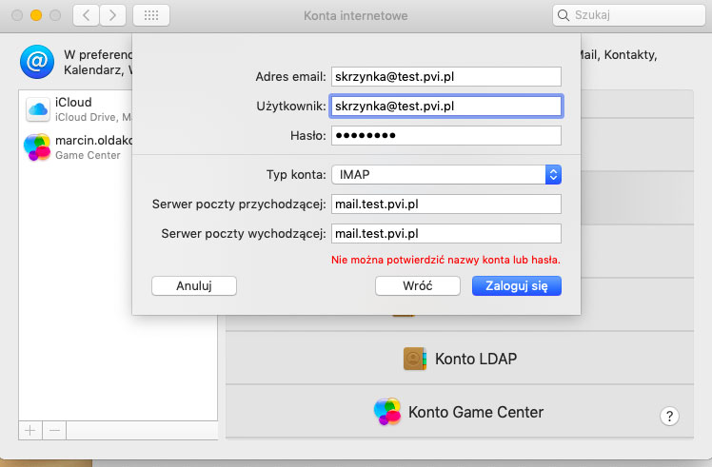Click the Zaloguj się button
The width and height of the screenshot is (712, 467).
click(517, 286)
